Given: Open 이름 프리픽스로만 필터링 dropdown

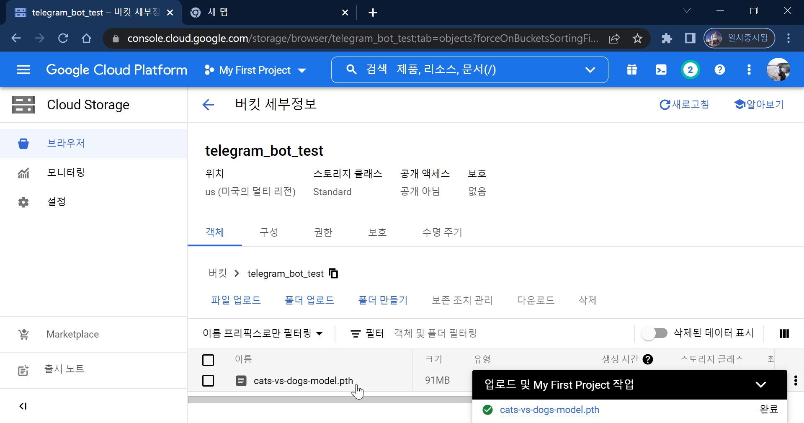Looking at the screenshot, I should 263,333.
